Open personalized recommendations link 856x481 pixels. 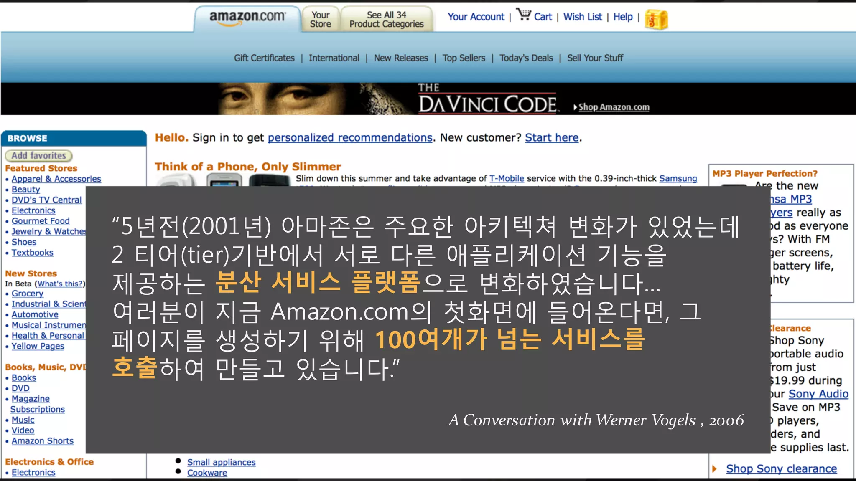coord(350,138)
